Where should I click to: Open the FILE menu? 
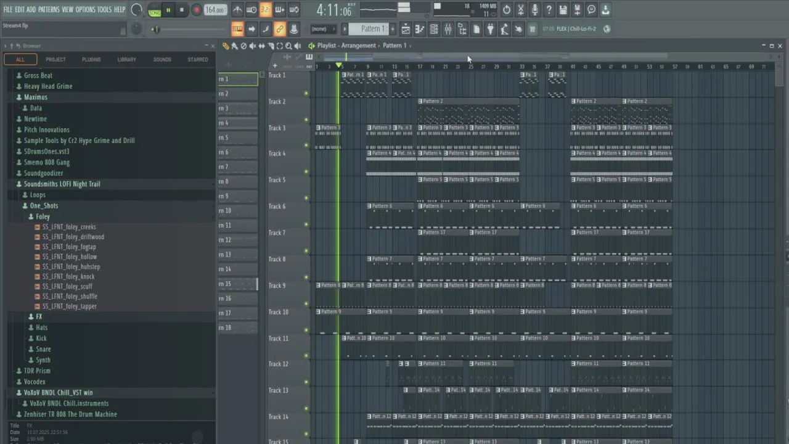8,9
